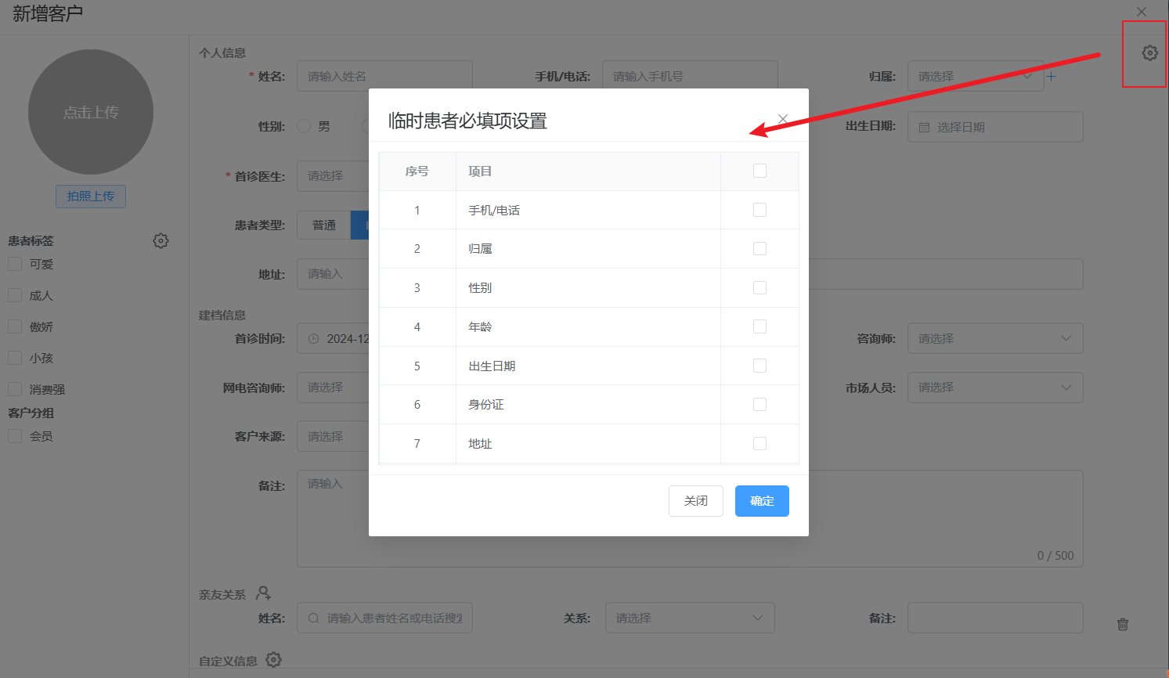Tick the 消费强 patient tag
1169x678 pixels.
15,389
